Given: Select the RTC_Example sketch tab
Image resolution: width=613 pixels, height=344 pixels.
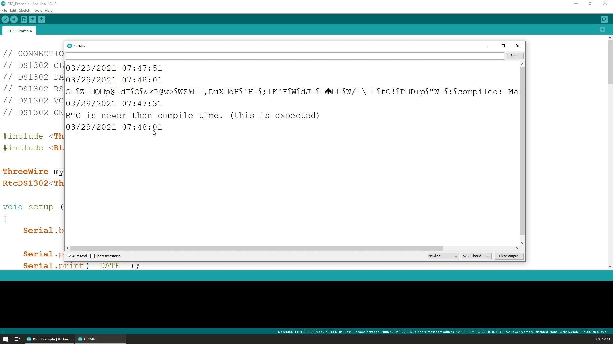Looking at the screenshot, I should tap(19, 31).
